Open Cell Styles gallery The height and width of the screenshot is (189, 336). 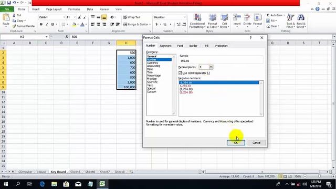click(x=224, y=21)
